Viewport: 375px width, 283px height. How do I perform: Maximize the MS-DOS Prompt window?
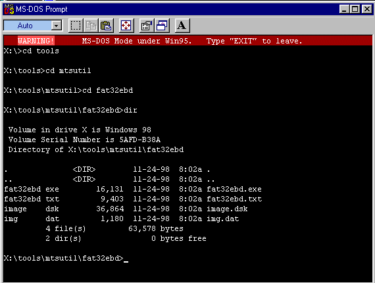(x=355, y=9)
